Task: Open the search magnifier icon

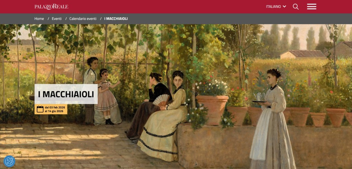Action: [x=296, y=7]
